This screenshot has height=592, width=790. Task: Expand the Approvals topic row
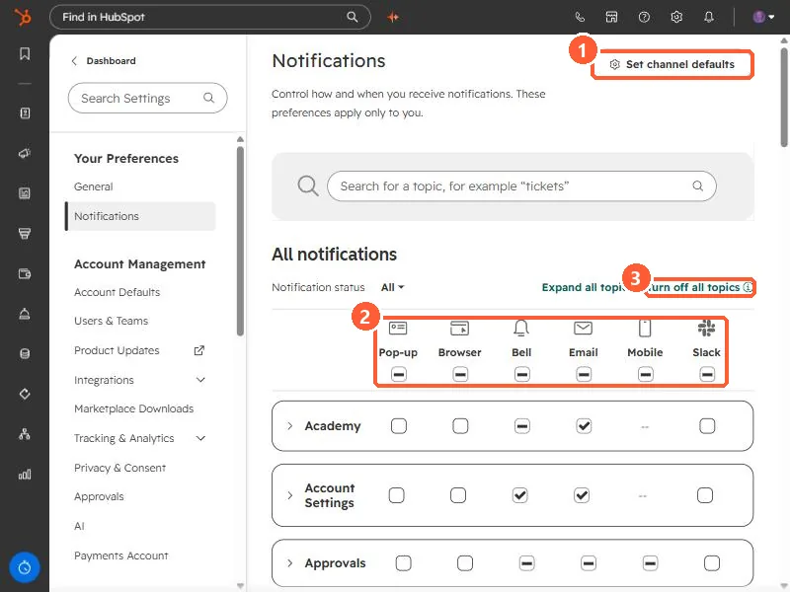289,562
